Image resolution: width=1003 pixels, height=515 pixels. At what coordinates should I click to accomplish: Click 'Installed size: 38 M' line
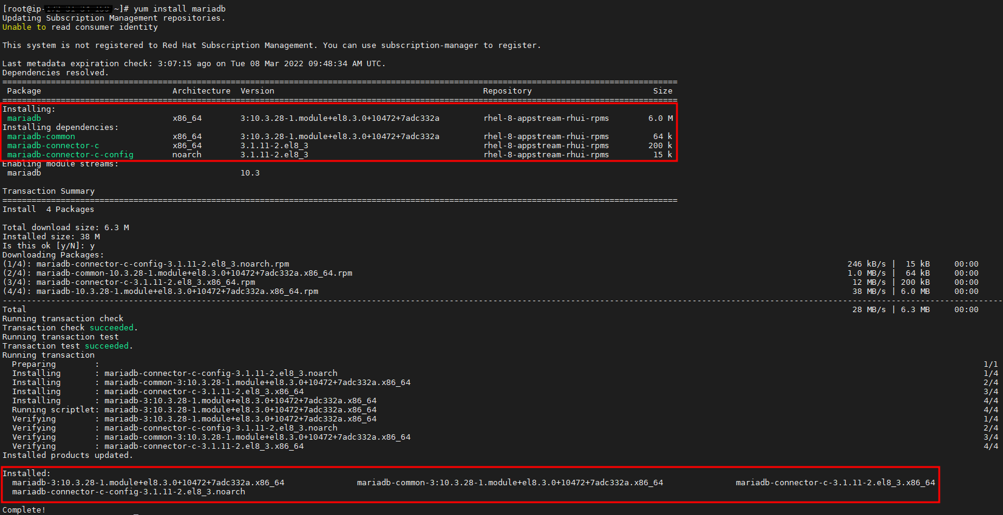point(51,236)
